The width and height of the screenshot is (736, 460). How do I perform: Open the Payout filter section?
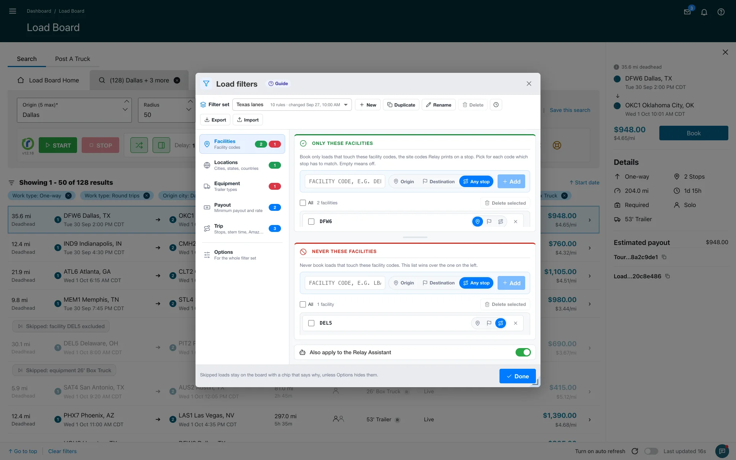[242, 207]
